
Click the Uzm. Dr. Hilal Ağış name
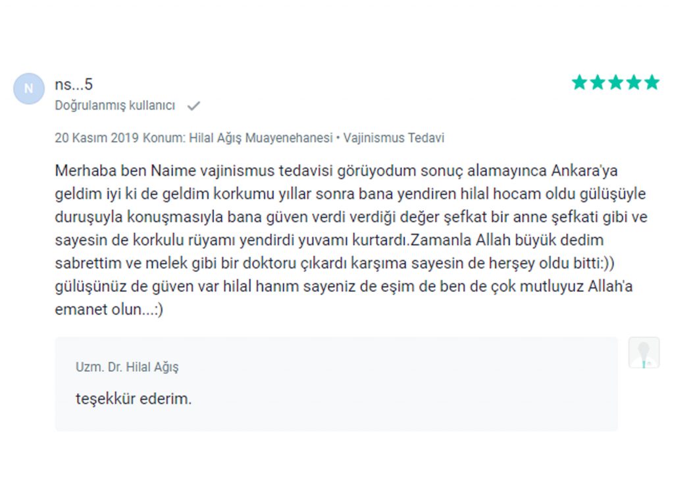(127, 367)
